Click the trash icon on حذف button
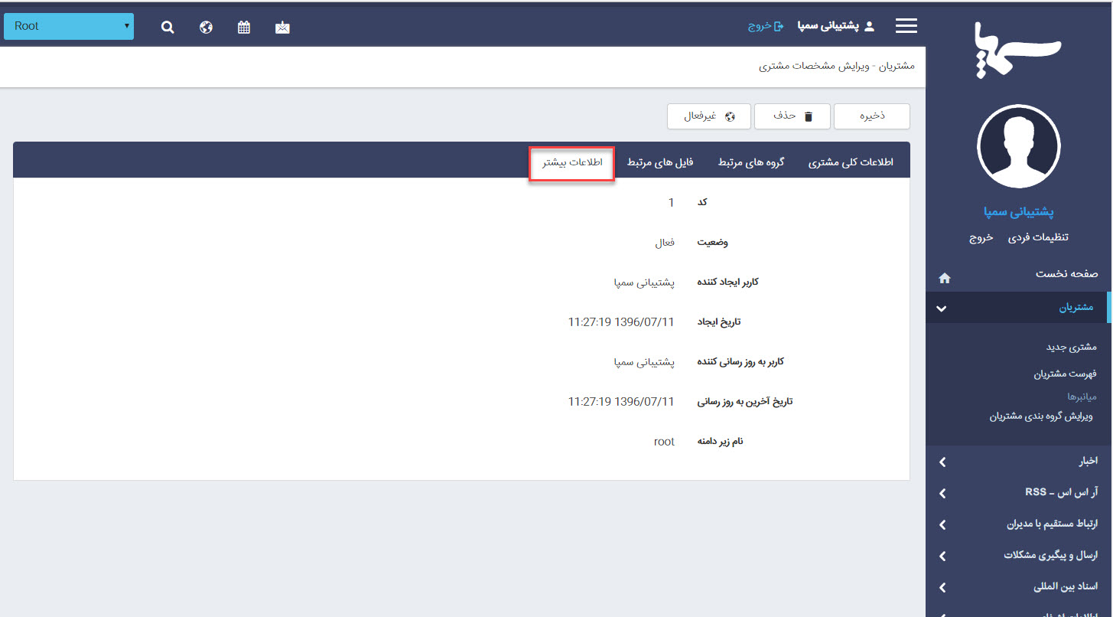The width and height of the screenshot is (1113, 617). 810,116
